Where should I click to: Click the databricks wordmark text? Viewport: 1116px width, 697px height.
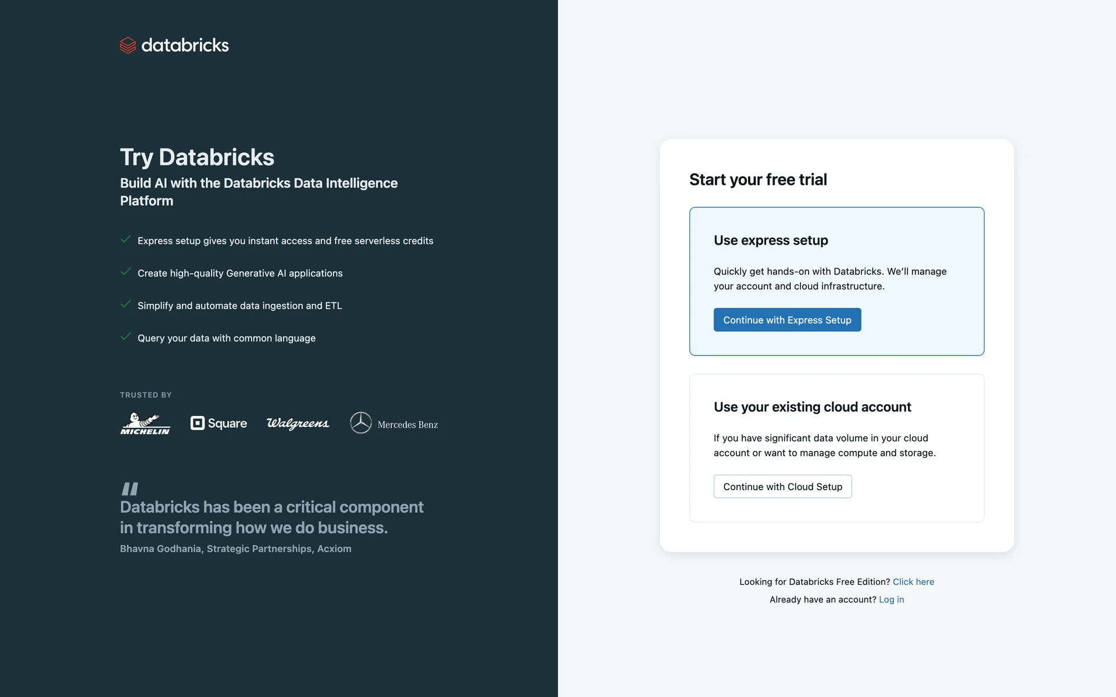coord(185,45)
